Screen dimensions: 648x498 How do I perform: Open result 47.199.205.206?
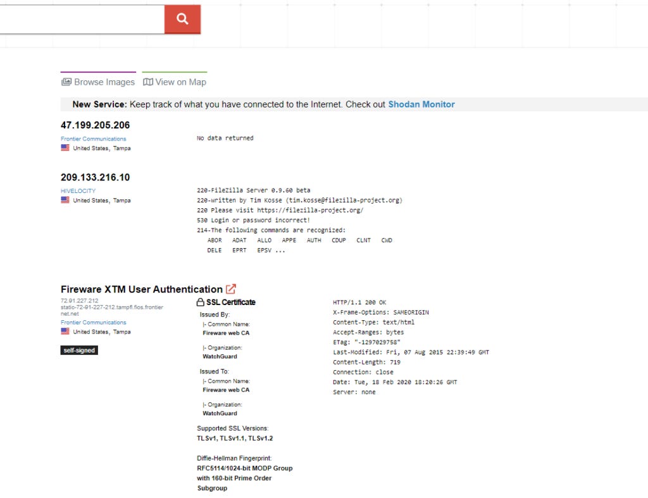pos(95,125)
